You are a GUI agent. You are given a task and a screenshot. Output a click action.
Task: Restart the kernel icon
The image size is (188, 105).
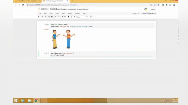71,17
